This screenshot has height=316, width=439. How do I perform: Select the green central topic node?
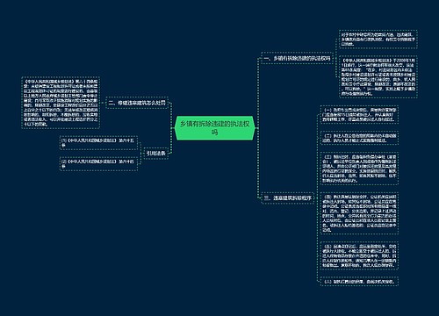214,128
